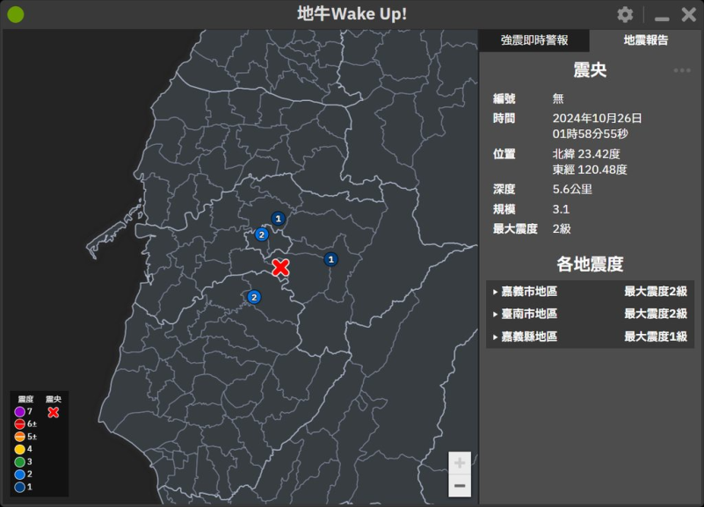The height and width of the screenshot is (507, 704).
Task: Open settings with the gear icon
Action: [625, 15]
